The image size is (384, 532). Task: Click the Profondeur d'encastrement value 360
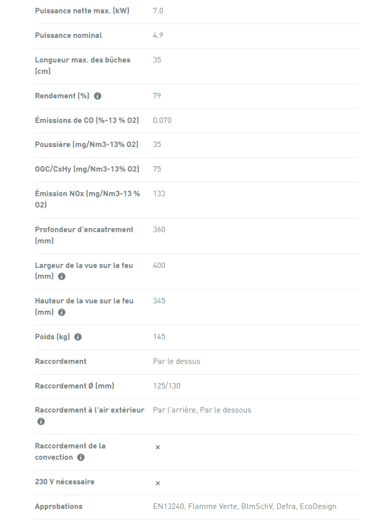(x=159, y=230)
